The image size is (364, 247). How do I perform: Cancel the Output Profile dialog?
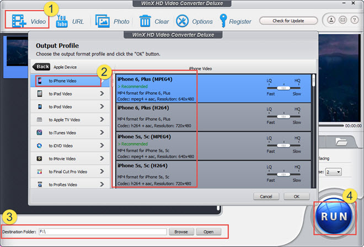[x=266, y=196]
